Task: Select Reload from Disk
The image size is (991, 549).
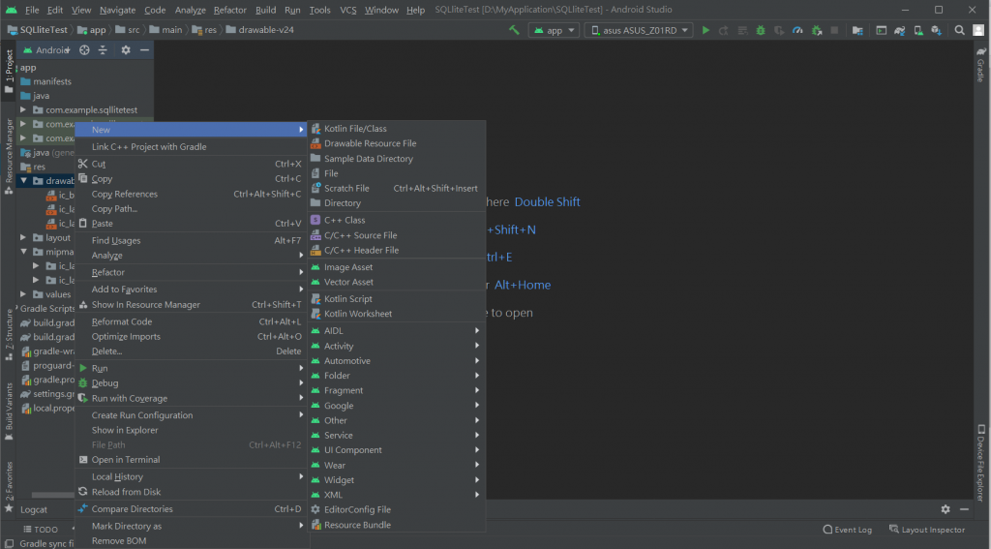Action: [x=192, y=492]
